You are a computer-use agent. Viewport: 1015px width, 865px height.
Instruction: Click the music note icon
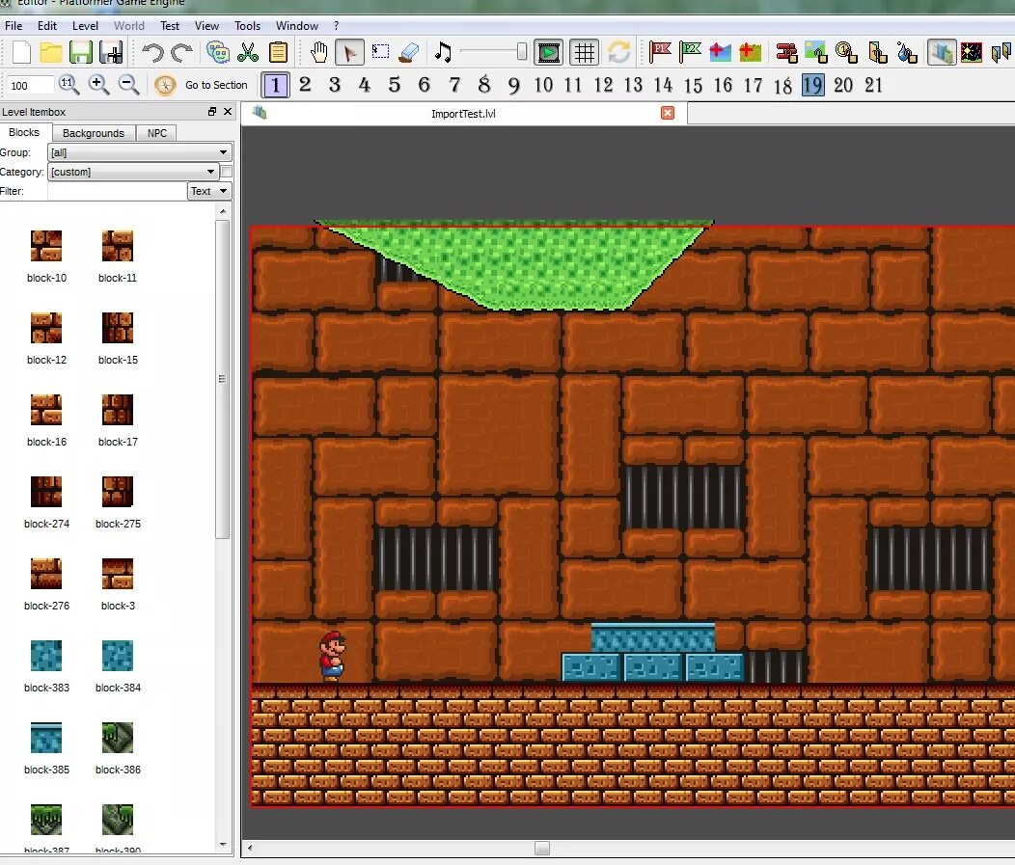pyautogui.click(x=444, y=52)
